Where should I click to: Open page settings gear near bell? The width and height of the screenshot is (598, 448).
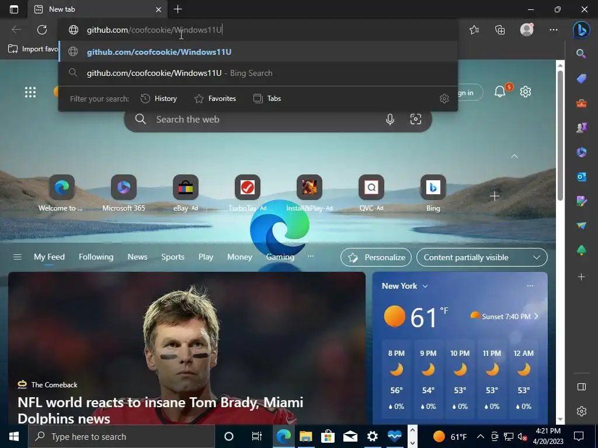(526, 92)
